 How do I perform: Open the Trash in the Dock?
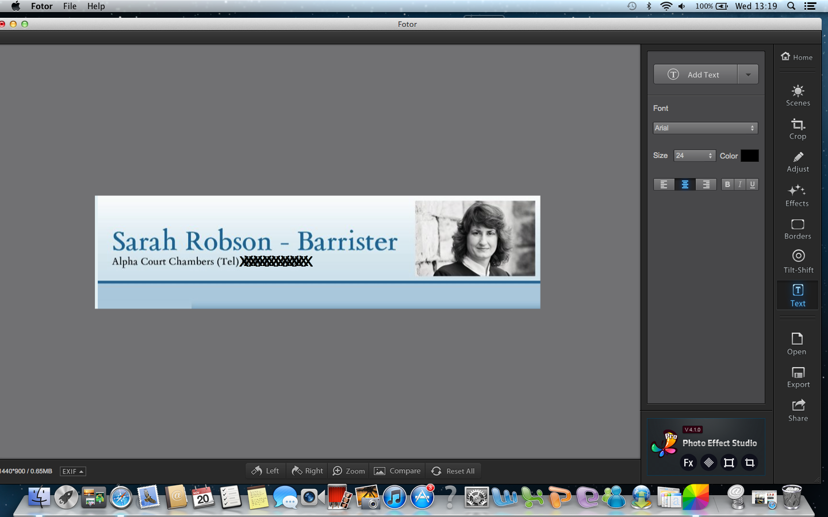click(x=792, y=497)
